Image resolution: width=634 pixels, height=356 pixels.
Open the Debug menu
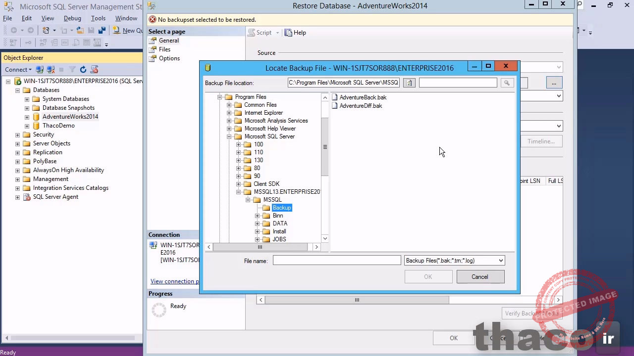(x=72, y=18)
